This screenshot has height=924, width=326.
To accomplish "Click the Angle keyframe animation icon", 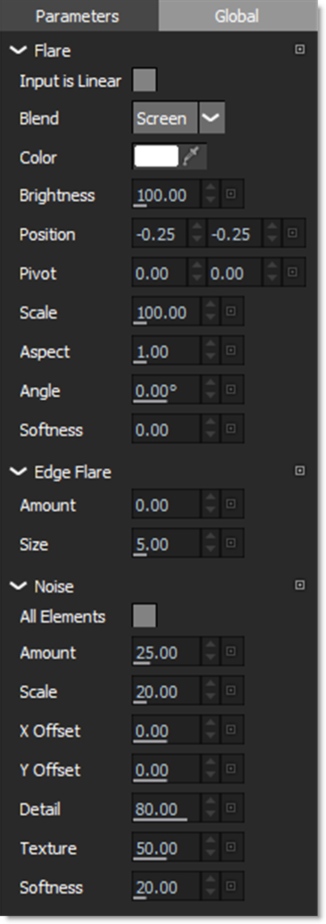I will (x=231, y=390).
